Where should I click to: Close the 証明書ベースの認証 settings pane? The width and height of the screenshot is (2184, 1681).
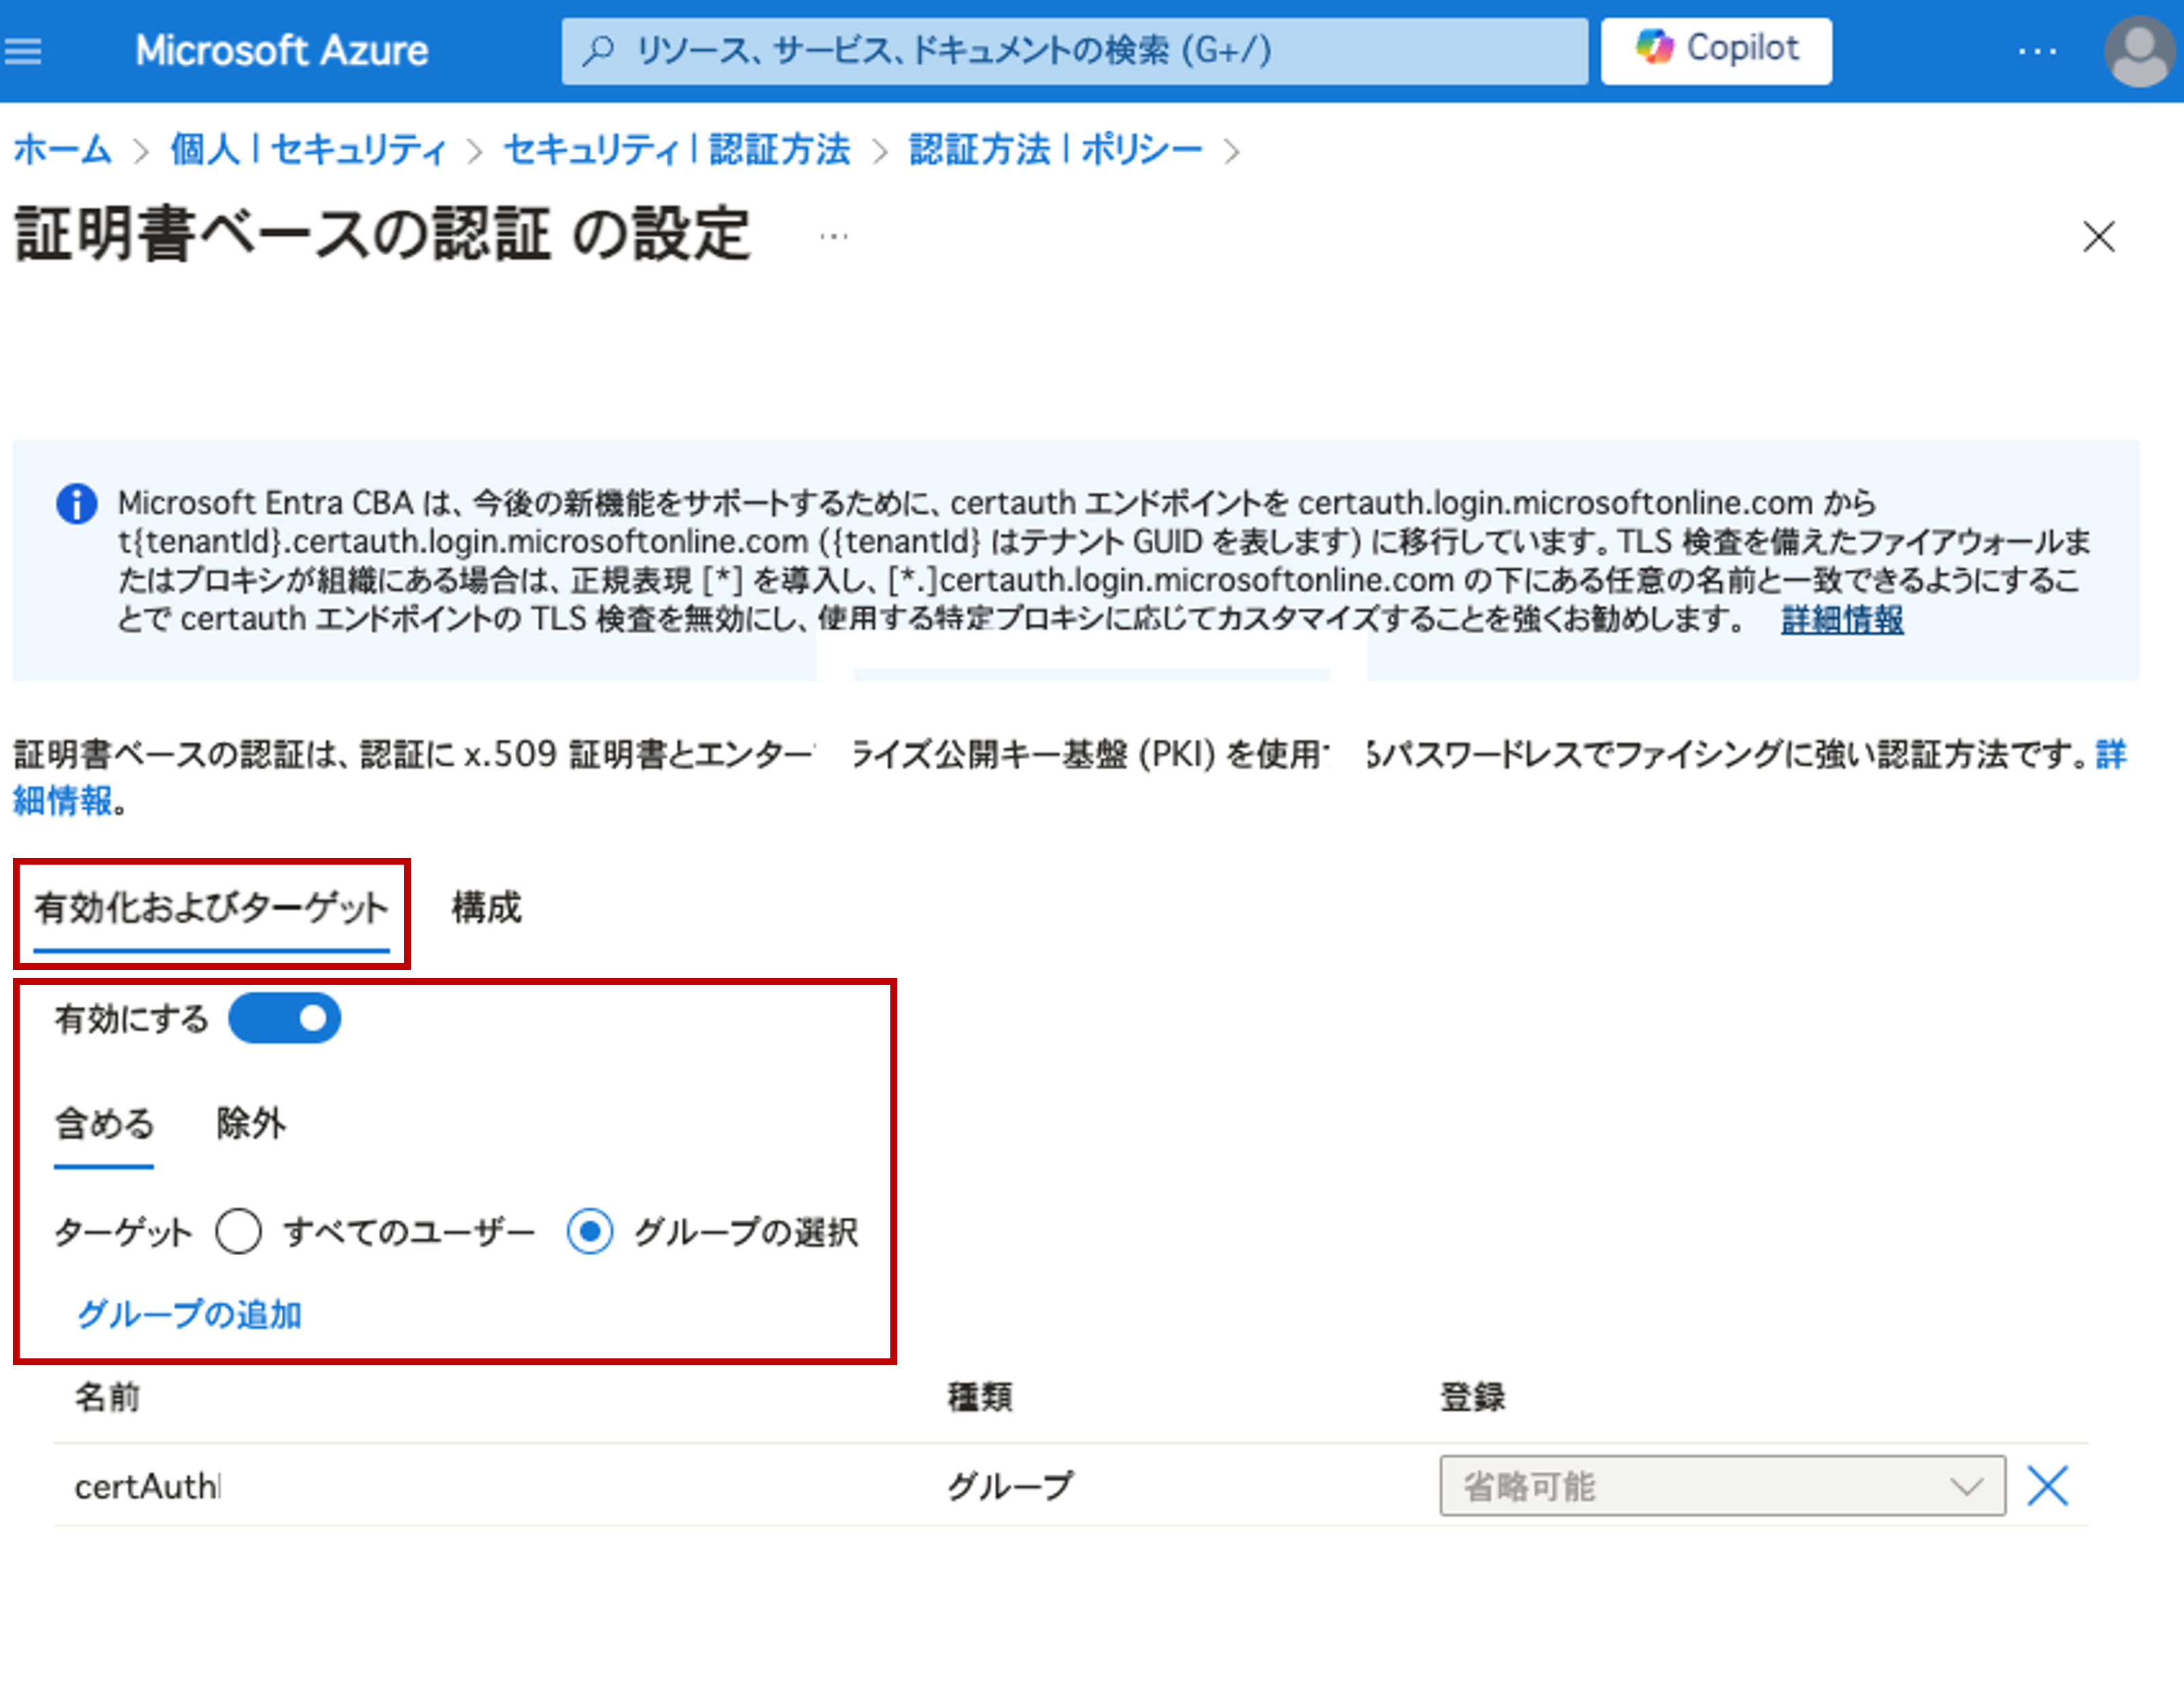coord(2098,237)
